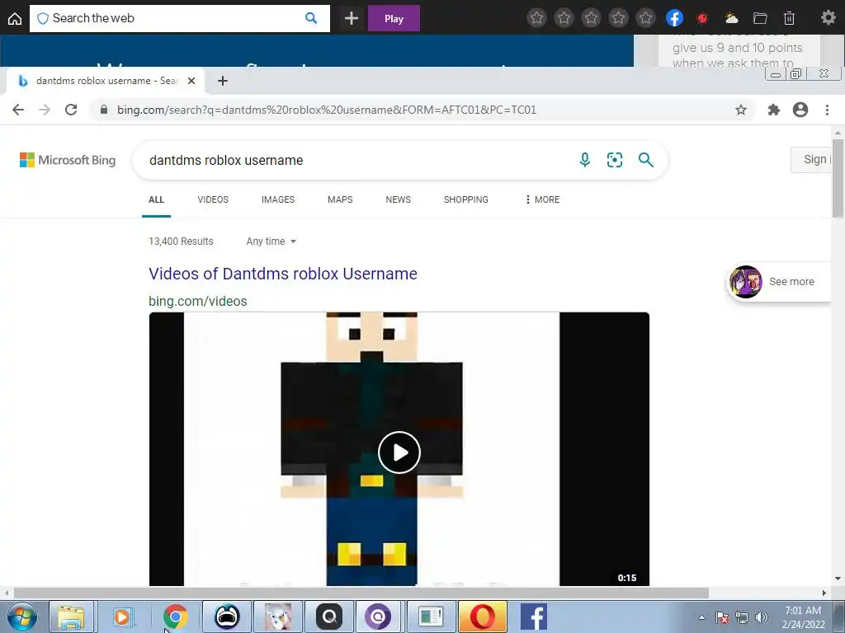
Task: Click the first empty star bookmark slot
Action: [536, 18]
